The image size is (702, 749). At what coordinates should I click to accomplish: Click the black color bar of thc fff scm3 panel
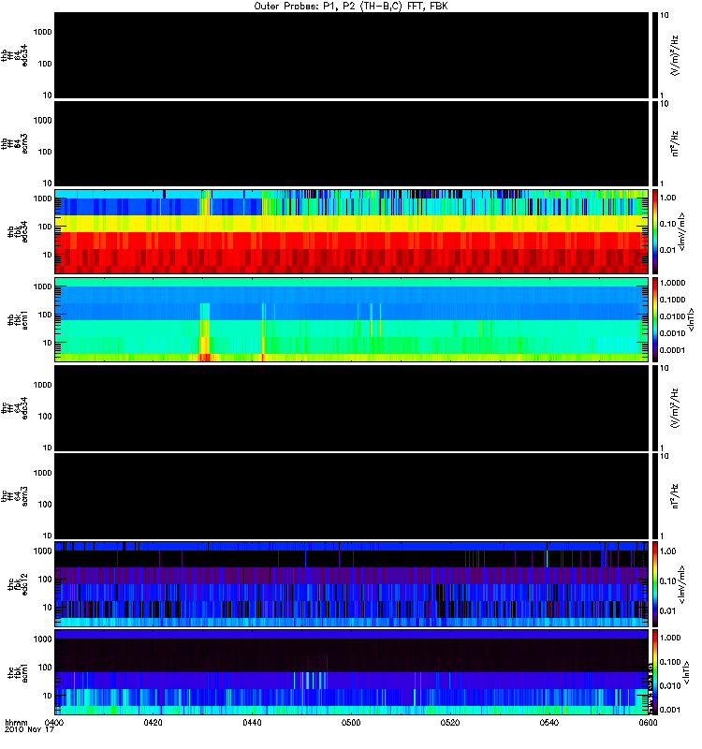pos(654,496)
